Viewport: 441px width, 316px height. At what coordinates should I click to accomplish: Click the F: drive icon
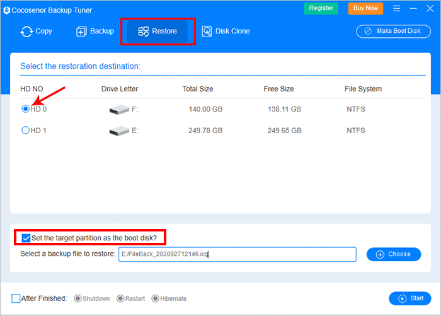pyautogui.click(x=119, y=109)
